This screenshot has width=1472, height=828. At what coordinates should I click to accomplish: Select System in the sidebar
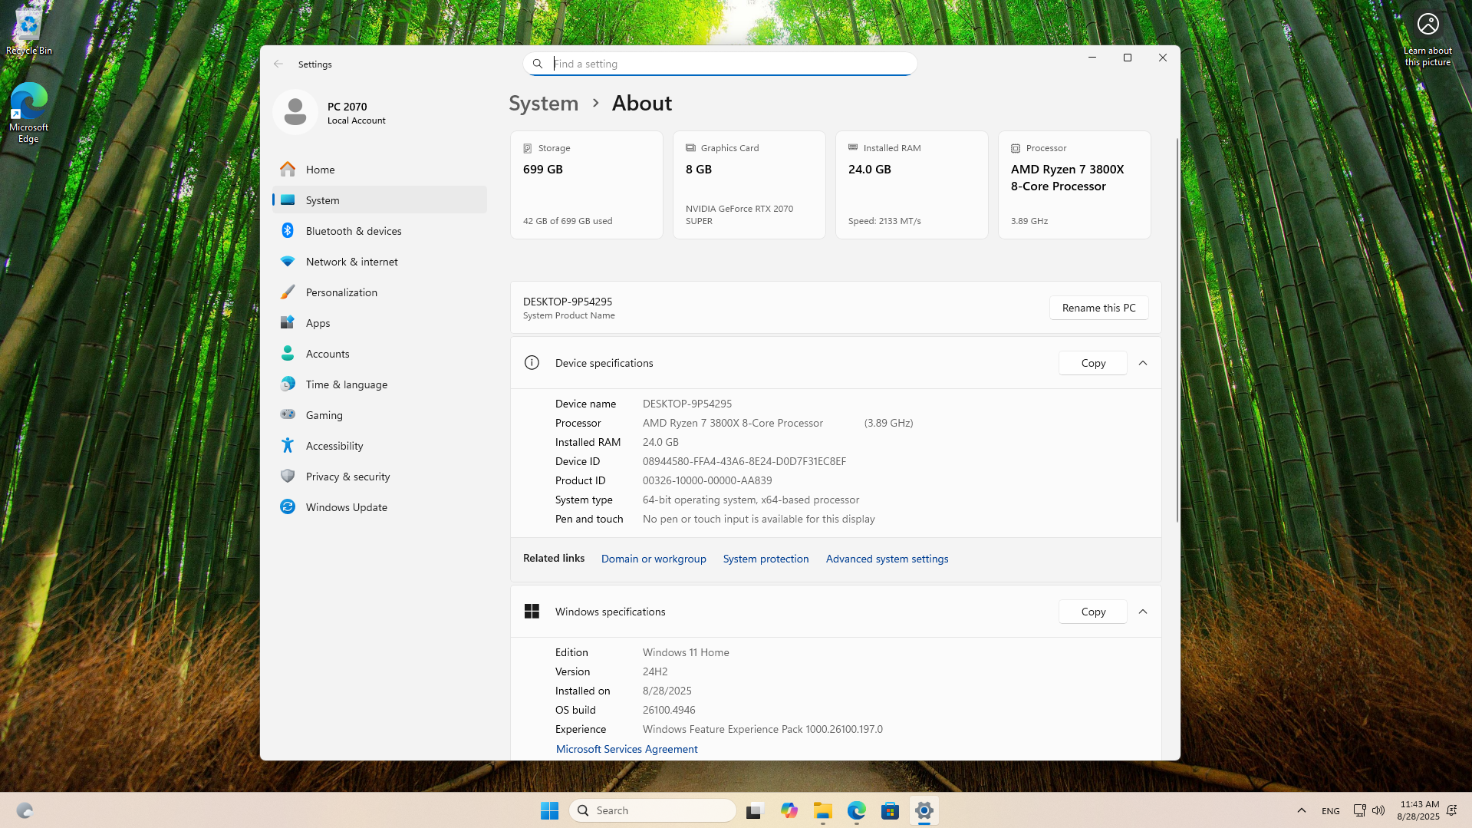click(380, 200)
